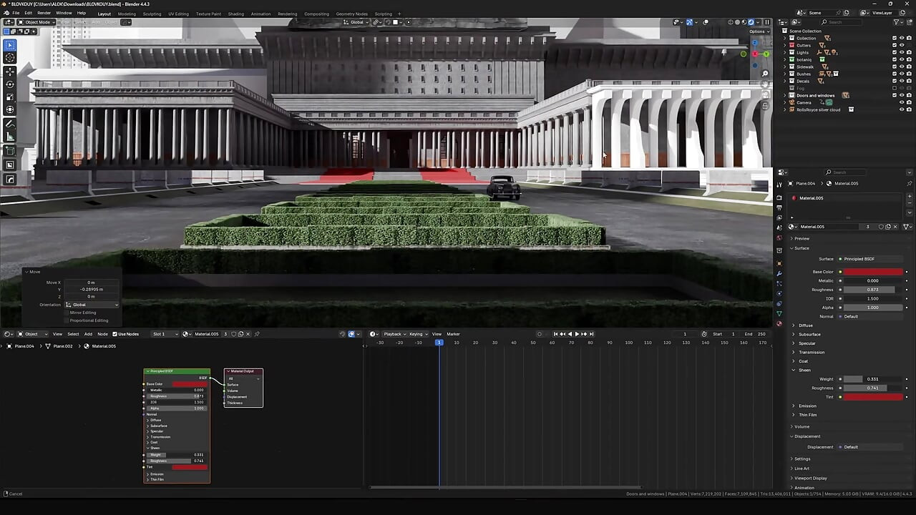The width and height of the screenshot is (916, 515).
Task: Open the Render menu
Action: [44, 13]
